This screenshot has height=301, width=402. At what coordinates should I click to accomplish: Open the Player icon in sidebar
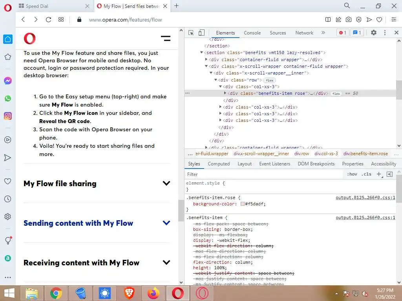pyautogui.click(x=8, y=140)
